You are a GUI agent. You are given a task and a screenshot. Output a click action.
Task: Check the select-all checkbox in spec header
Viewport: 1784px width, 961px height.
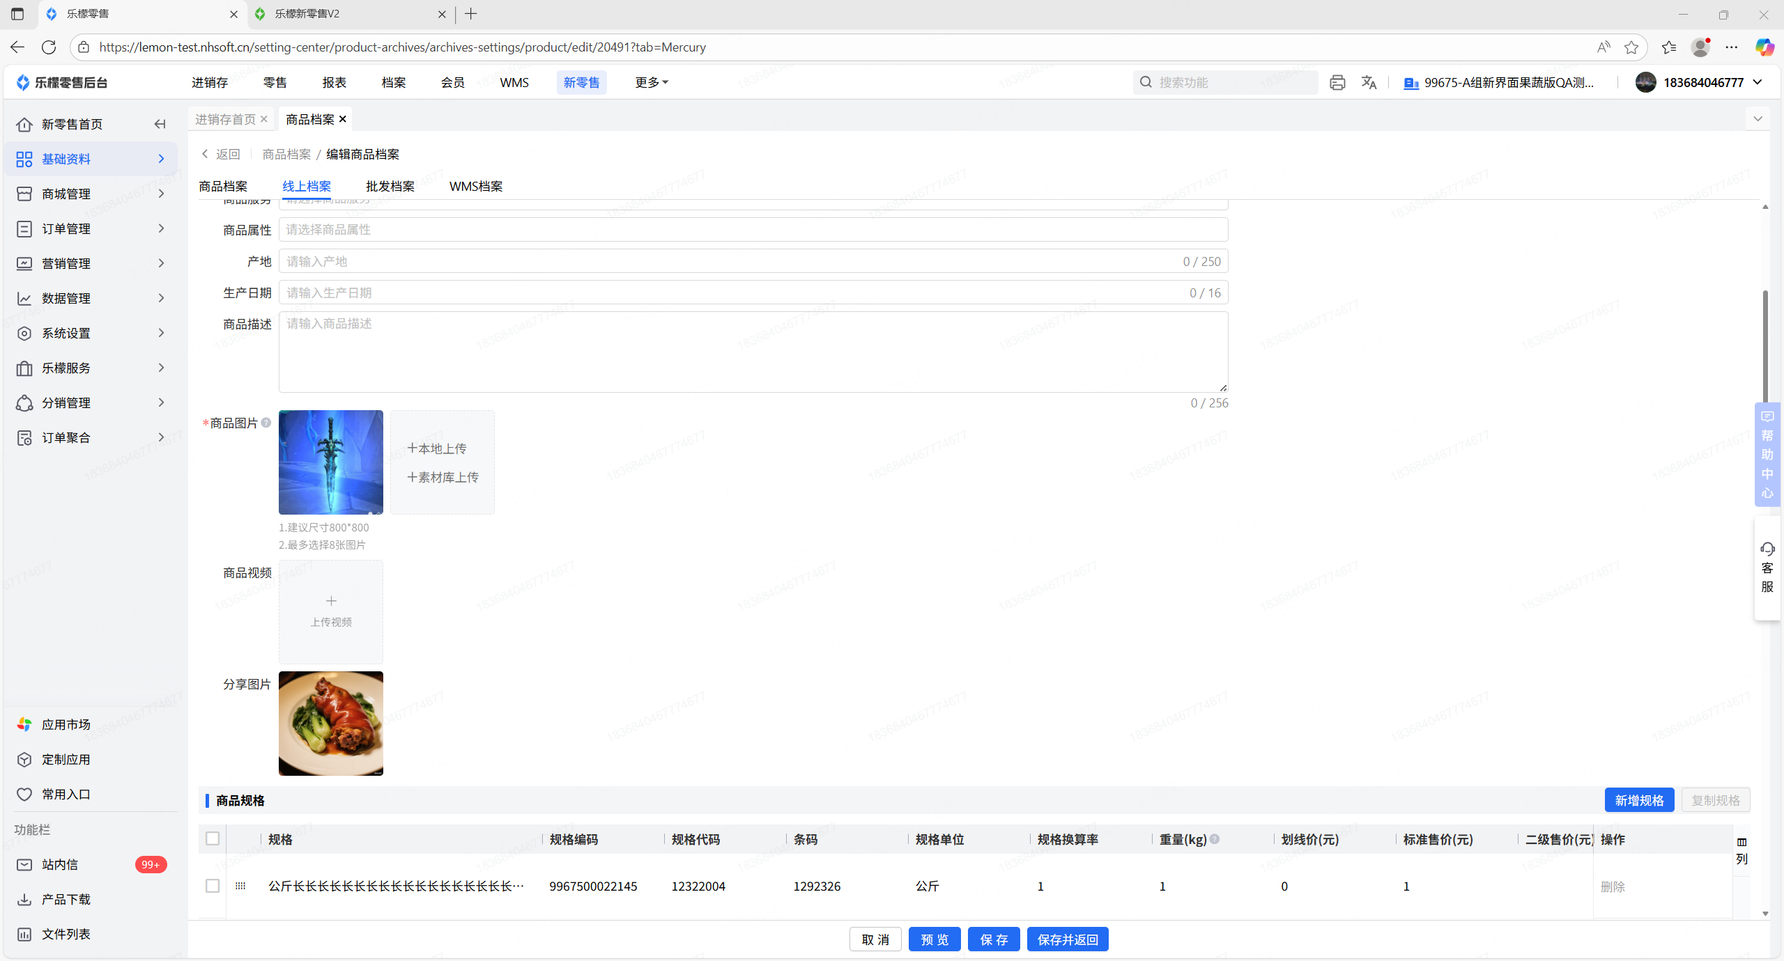[213, 838]
